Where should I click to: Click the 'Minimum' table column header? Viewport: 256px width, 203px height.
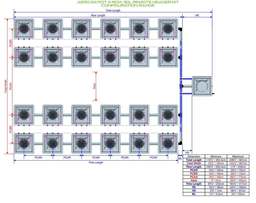pyautogui.click(x=216, y=156)
